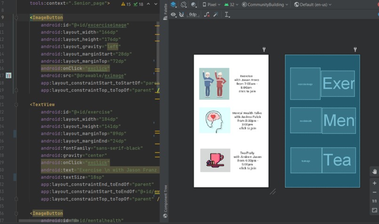The height and width of the screenshot is (224, 379).
Task: Click the Clear All Constraints icon
Action: [x=206, y=15]
